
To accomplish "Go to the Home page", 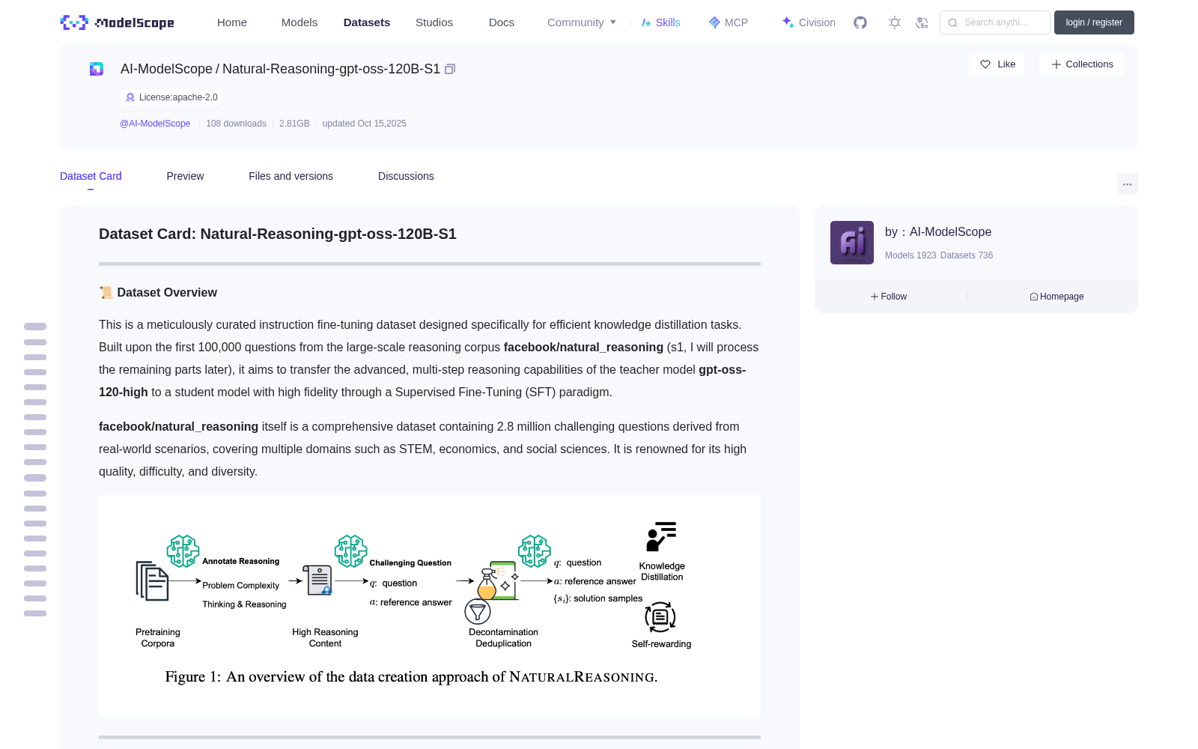I will tap(232, 22).
